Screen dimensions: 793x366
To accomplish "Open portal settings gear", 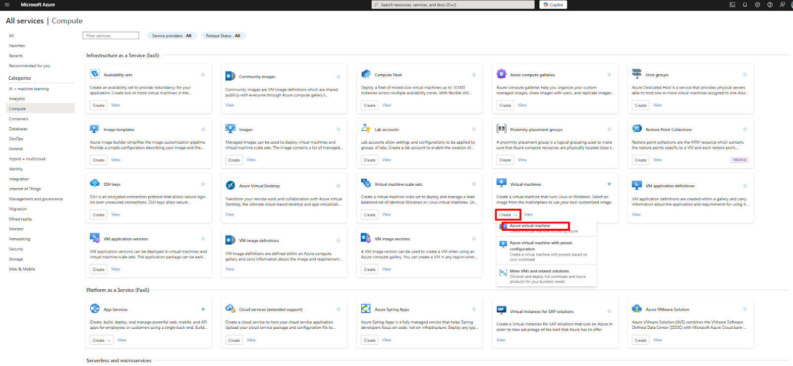I will point(757,4).
